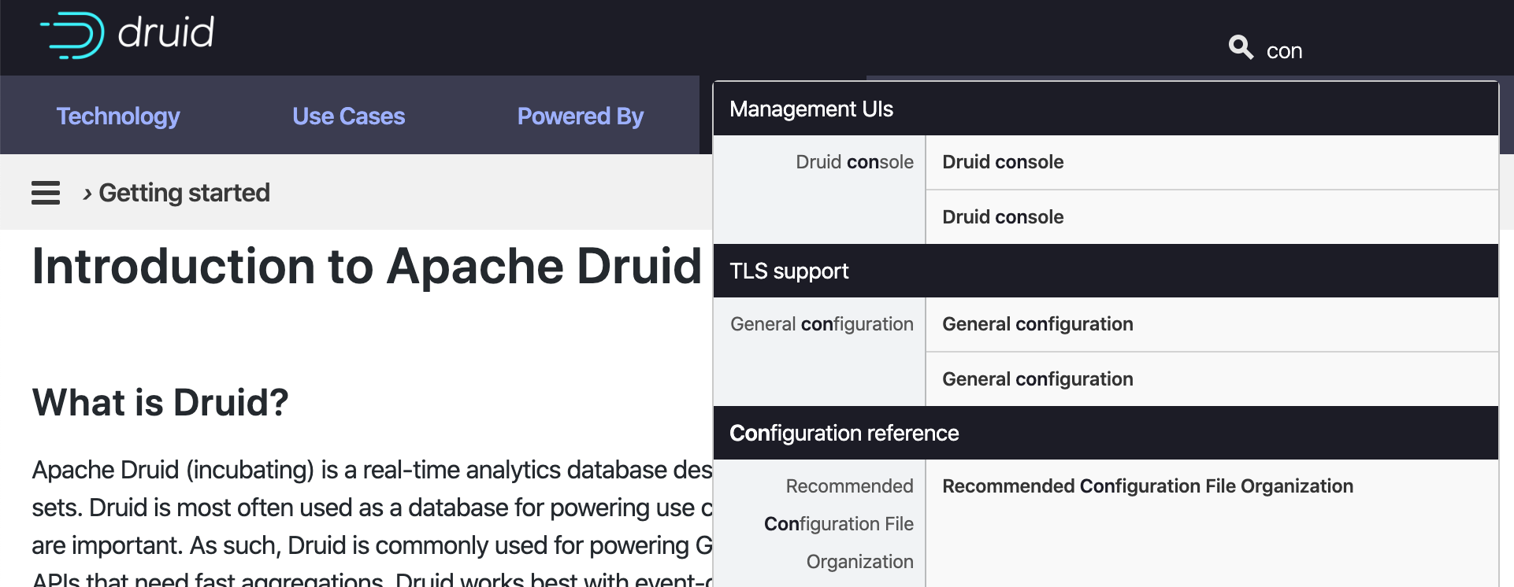This screenshot has height=587, width=1514.
Task: Open the first 'Druid console' search result
Action: pyautogui.click(x=1212, y=162)
